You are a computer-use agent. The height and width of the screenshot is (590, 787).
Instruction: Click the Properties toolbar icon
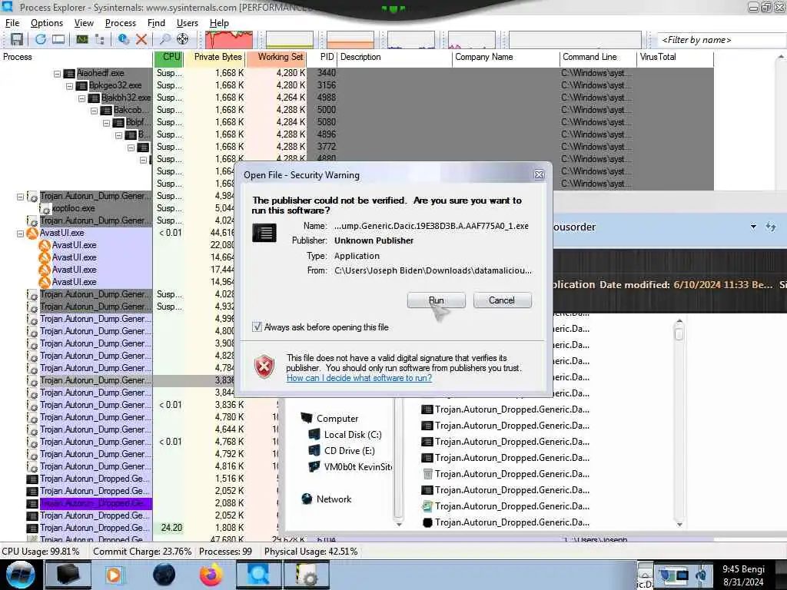124,39
